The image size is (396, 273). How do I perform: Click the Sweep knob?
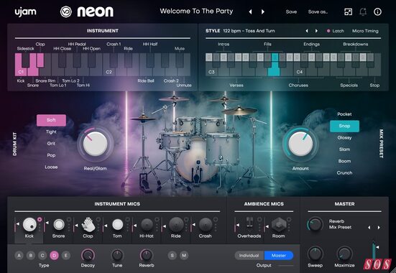pos(316,254)
